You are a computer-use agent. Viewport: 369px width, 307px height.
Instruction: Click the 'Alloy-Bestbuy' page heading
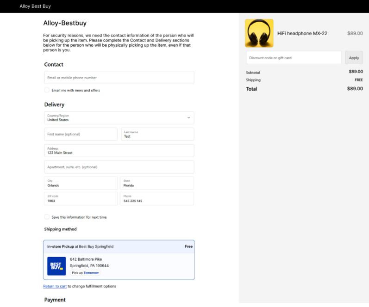pos(65,23)
